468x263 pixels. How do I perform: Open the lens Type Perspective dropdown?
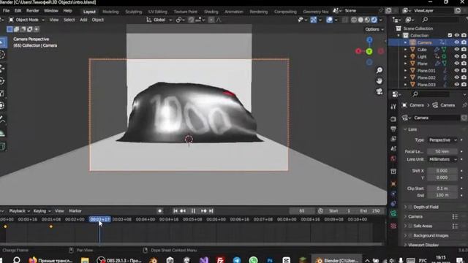click(x=442, y=140)
